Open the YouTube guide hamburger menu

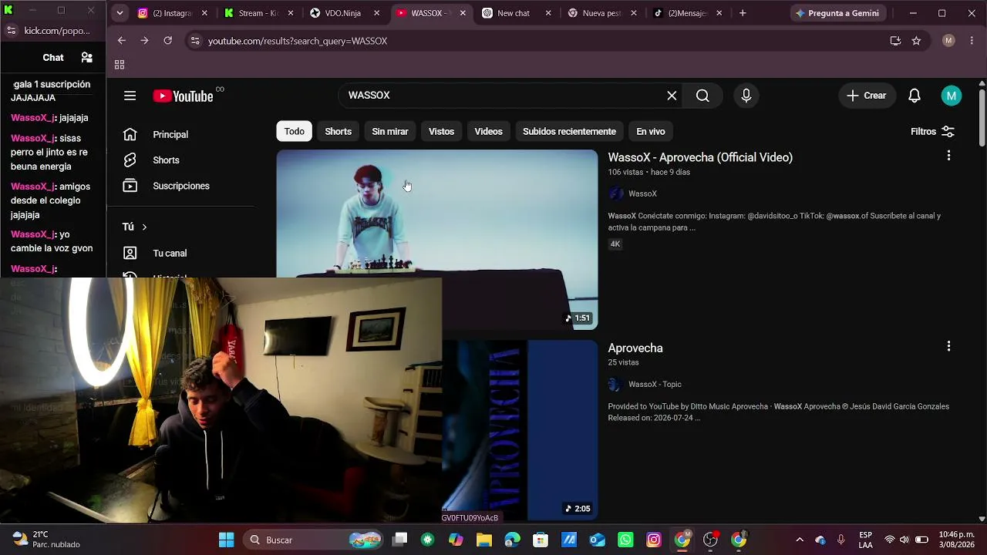point(130,96)
